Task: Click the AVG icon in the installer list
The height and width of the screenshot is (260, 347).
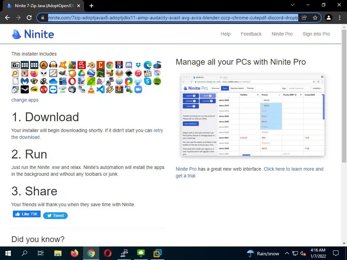Action: coord(72,65)
